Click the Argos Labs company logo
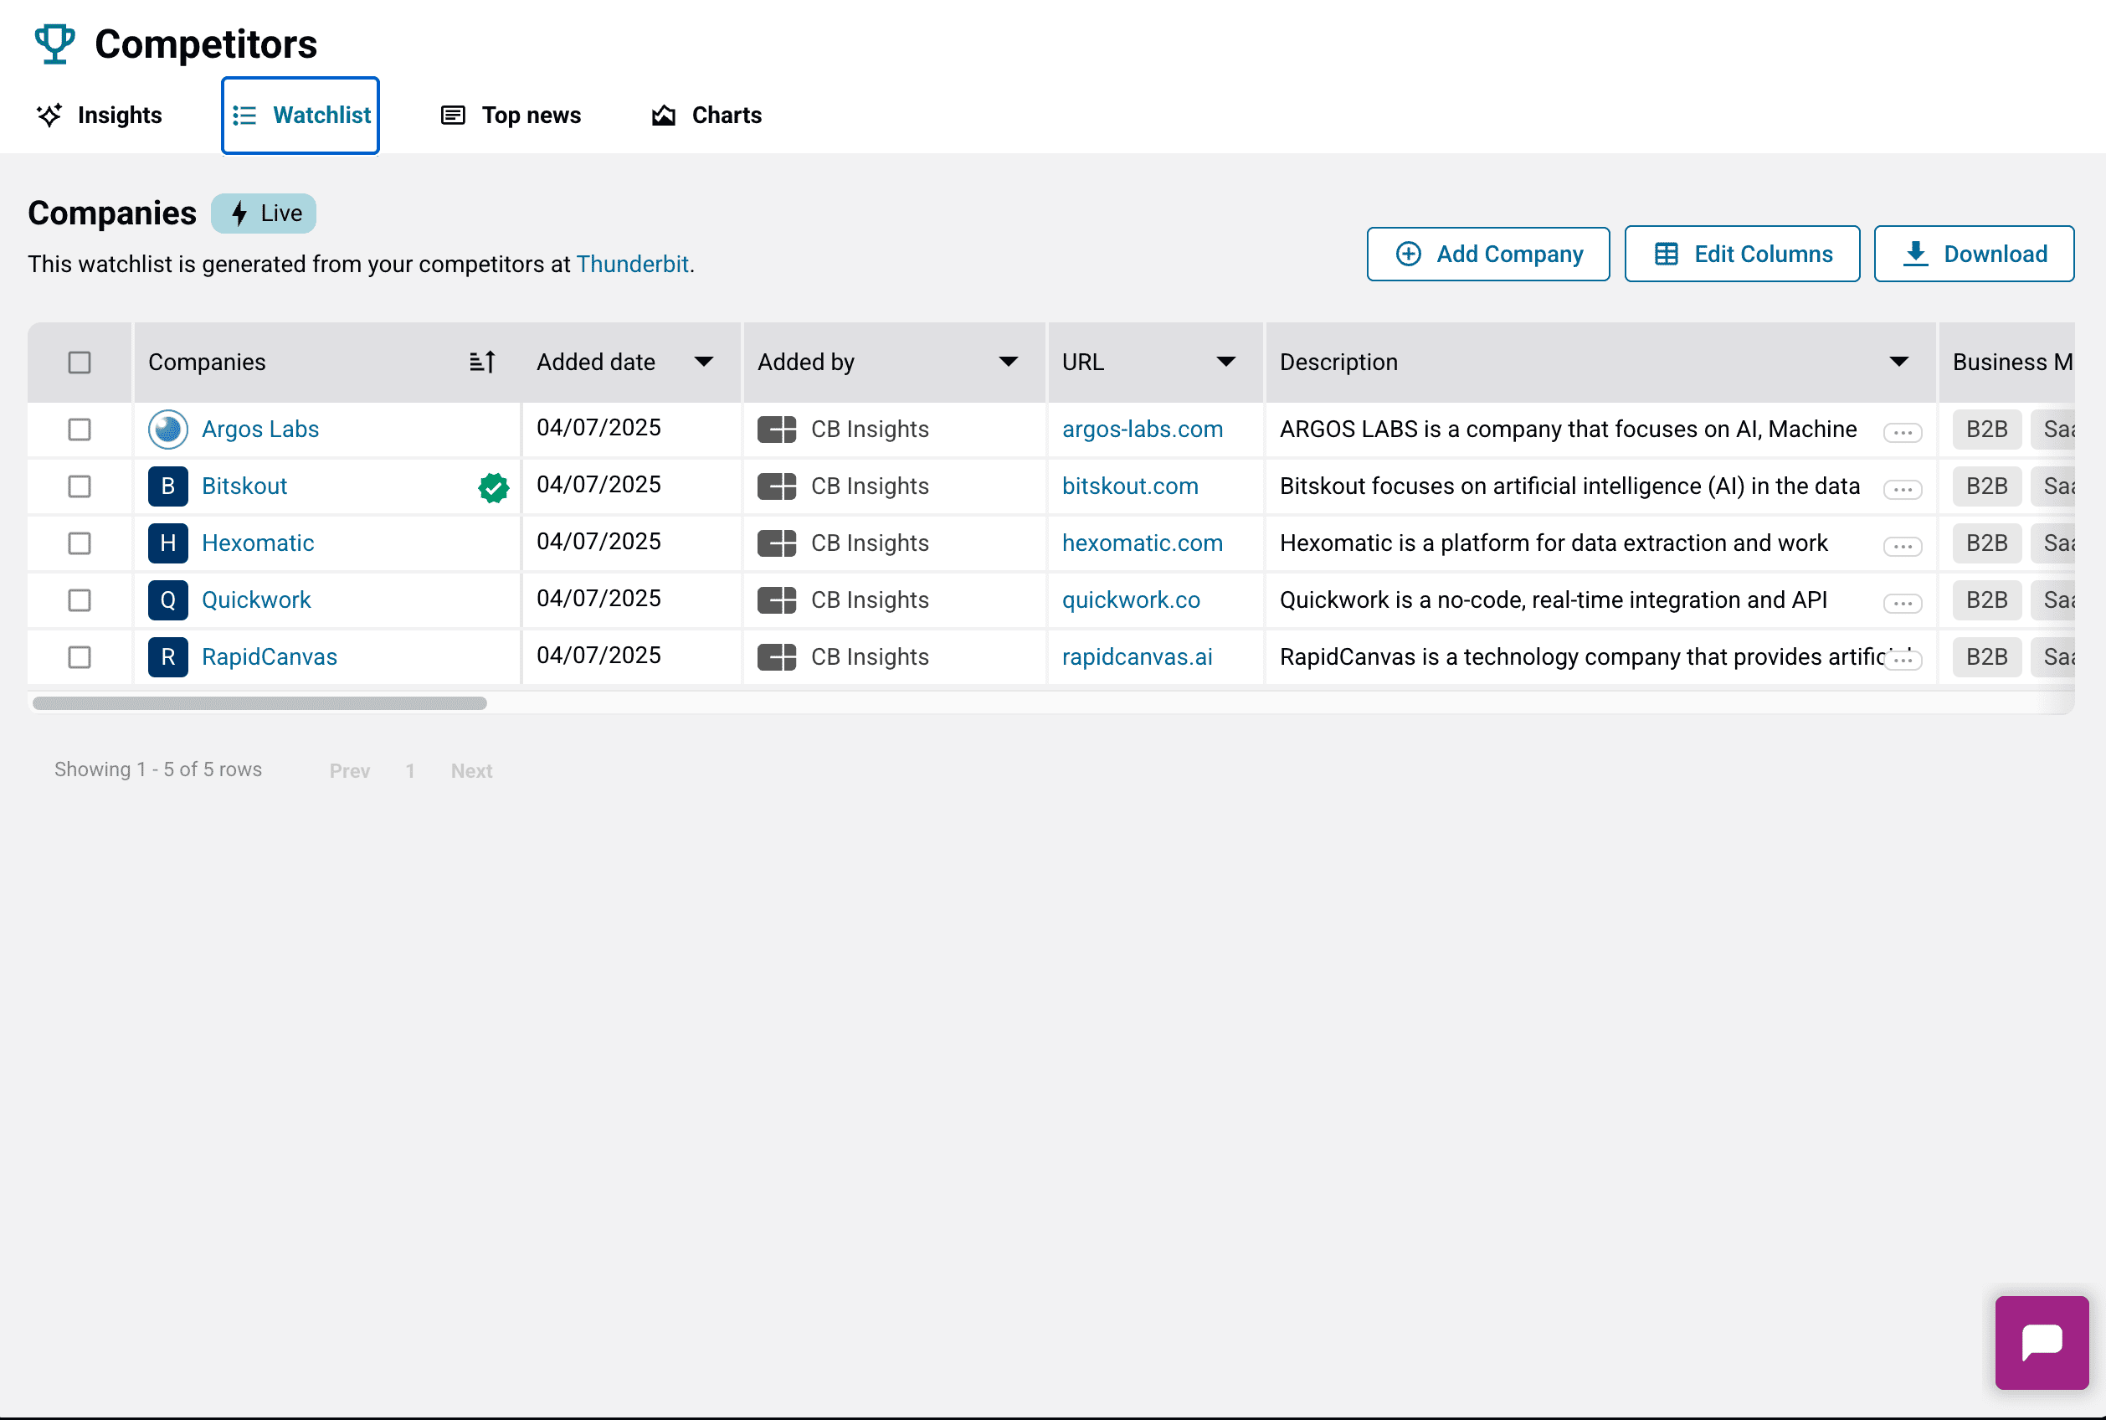The width and height of the screenshot is (2106, 1420). pyautogui.click(x=167, y=430)
